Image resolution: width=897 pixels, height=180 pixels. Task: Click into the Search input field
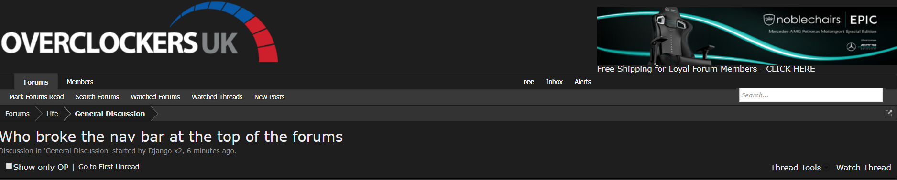[x=810, y=95]
